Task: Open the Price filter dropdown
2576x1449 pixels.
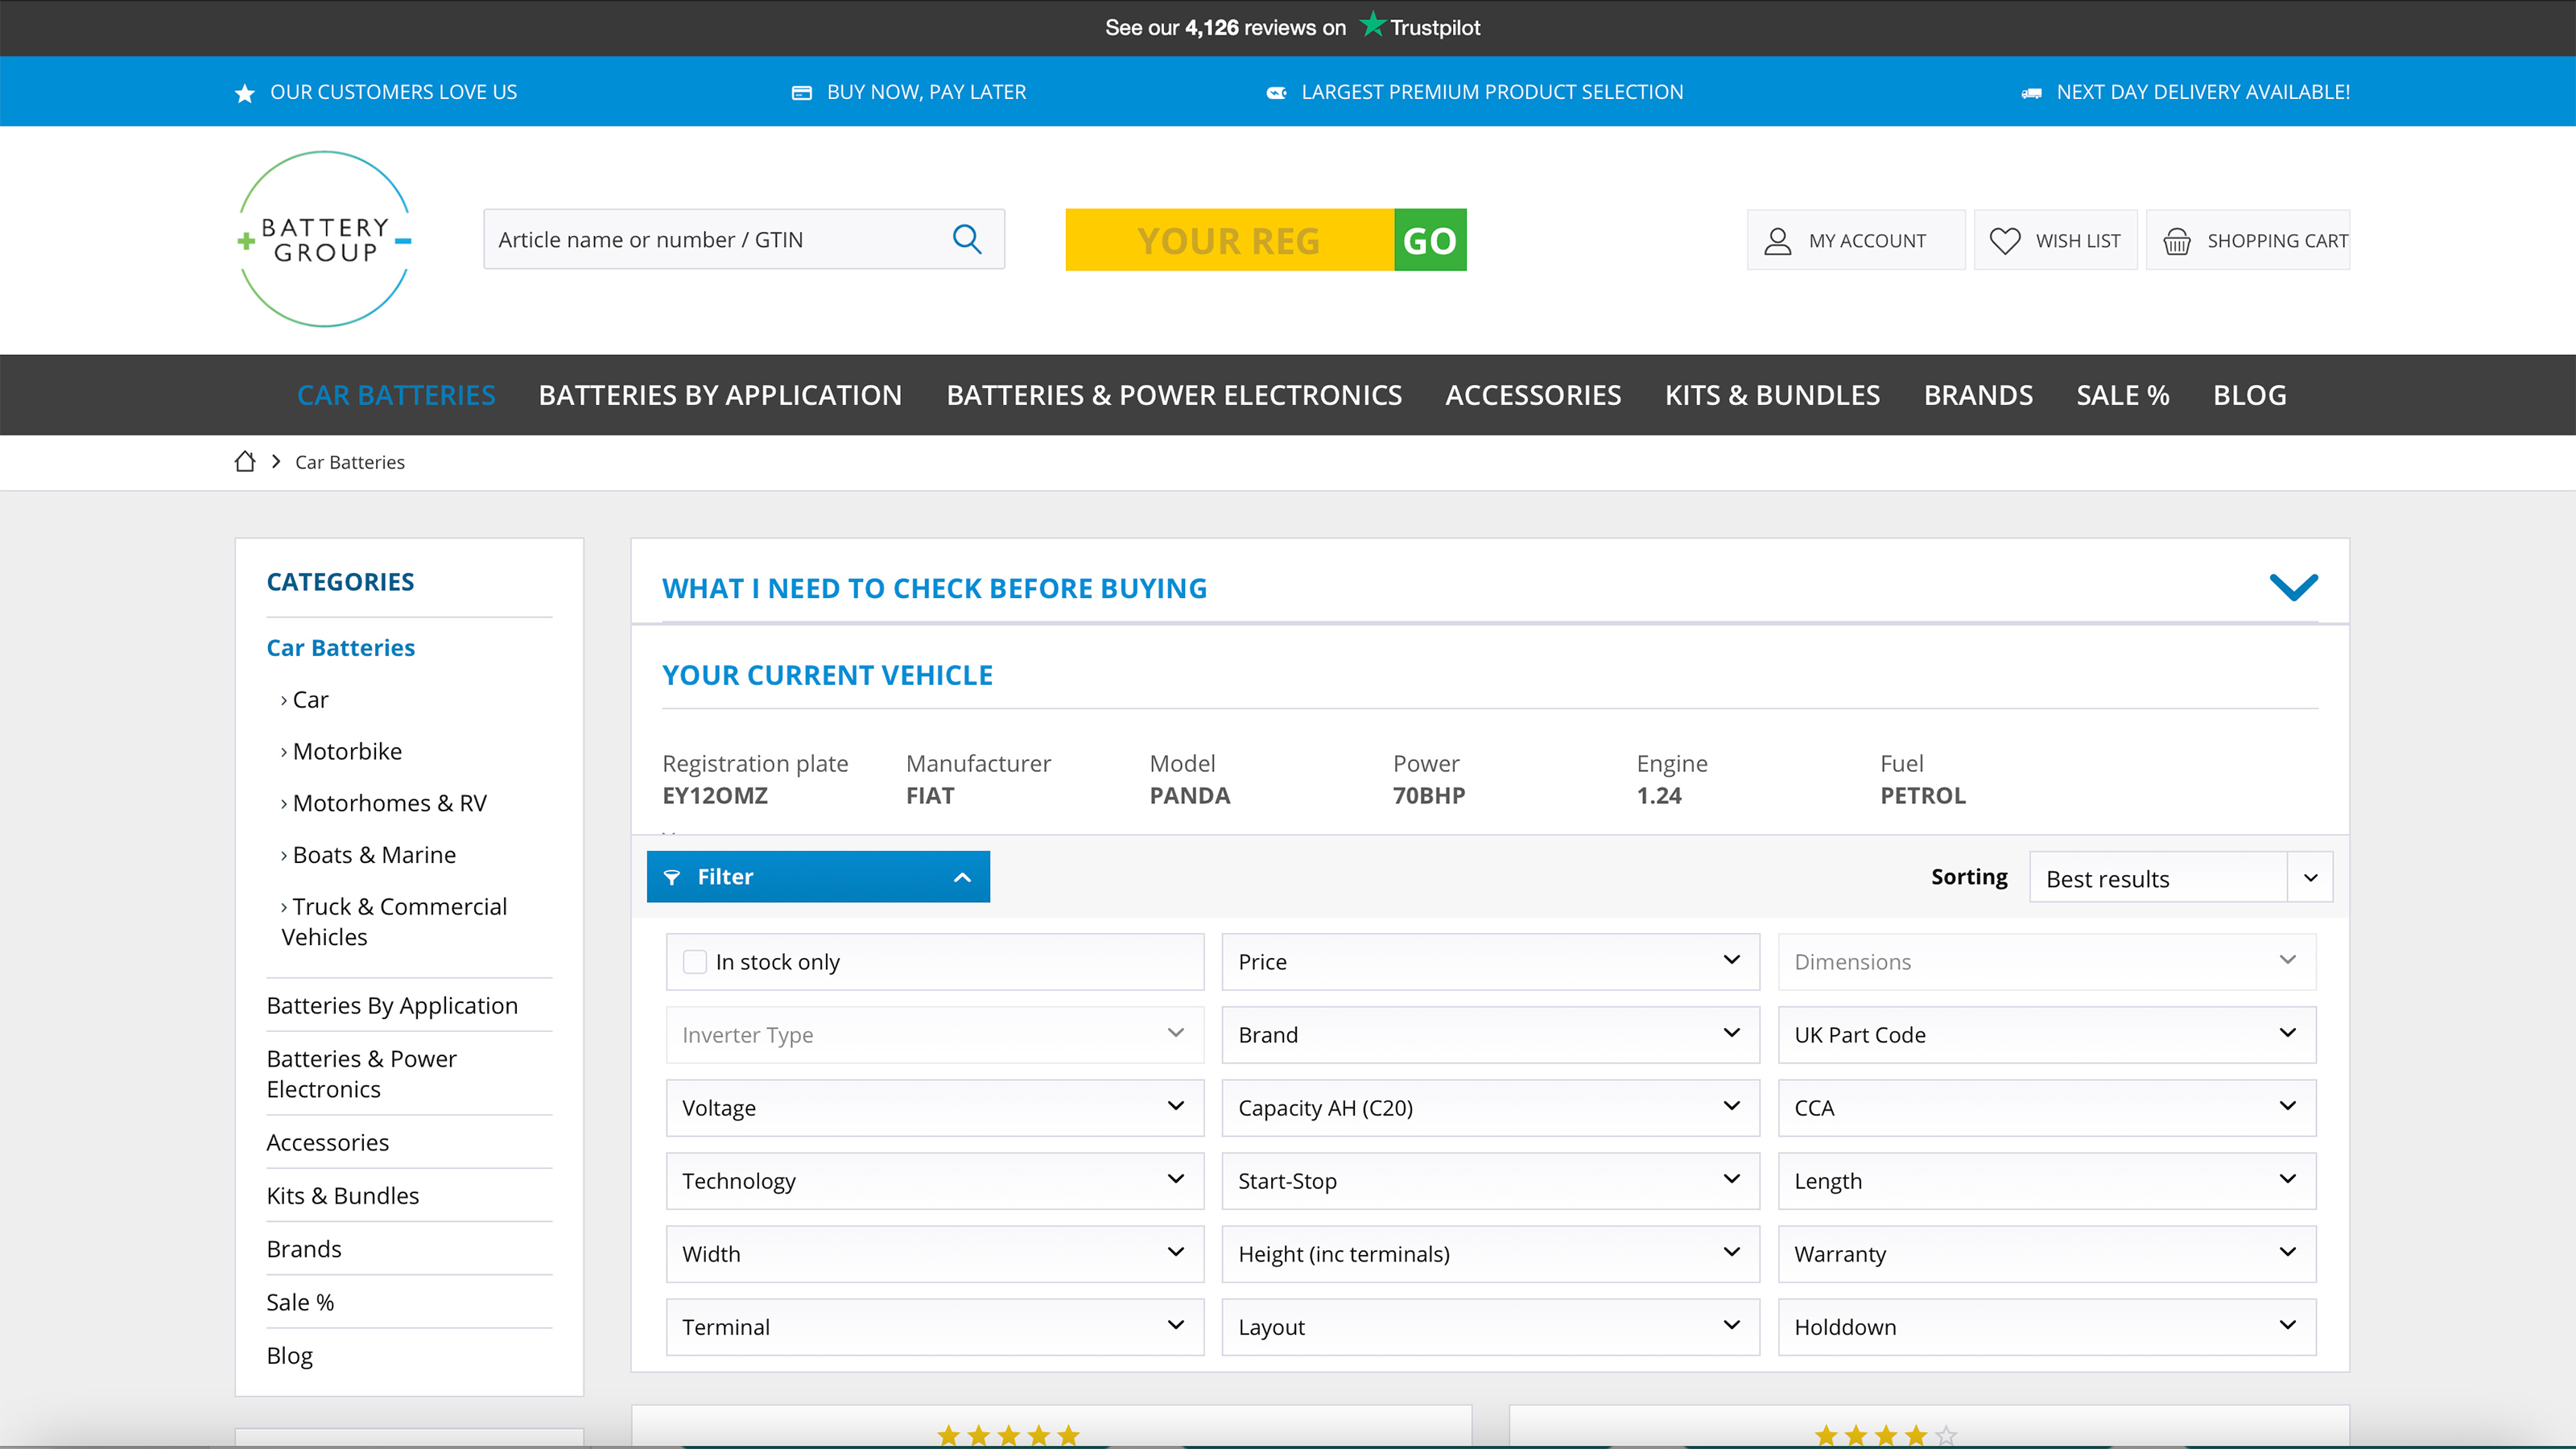Action: [x=1490, y=961]
